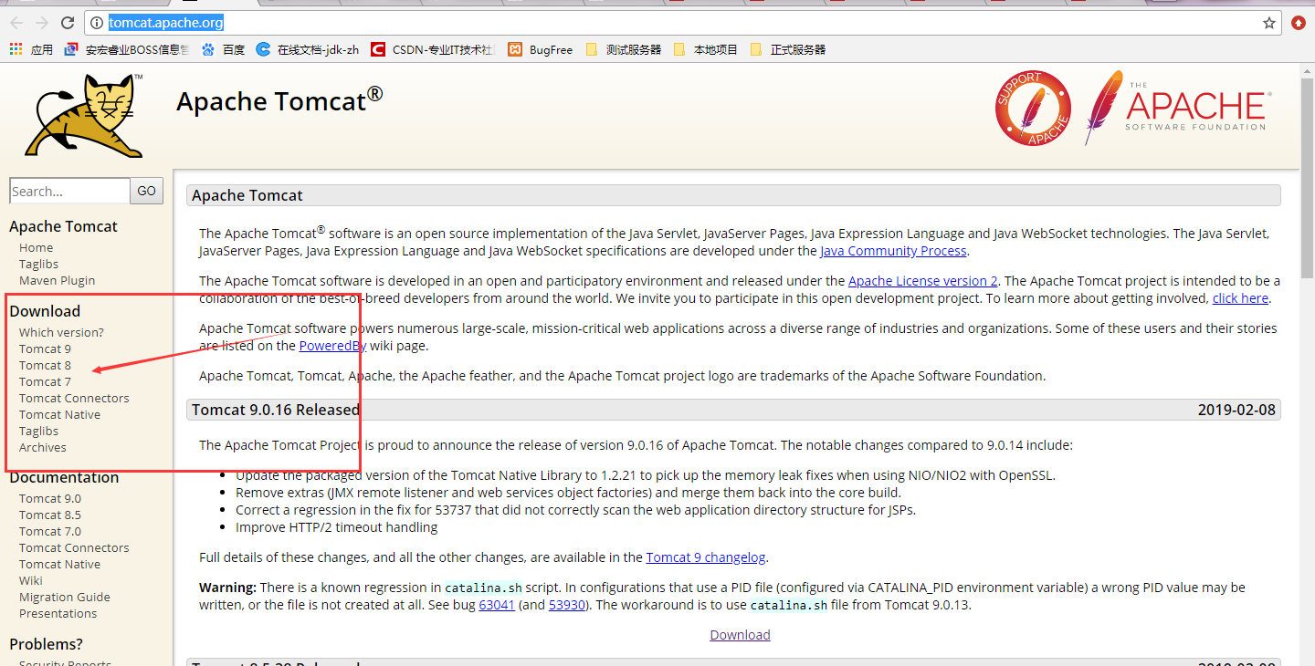
Task: Open bug 53930 link
Action: pos(567,605)
